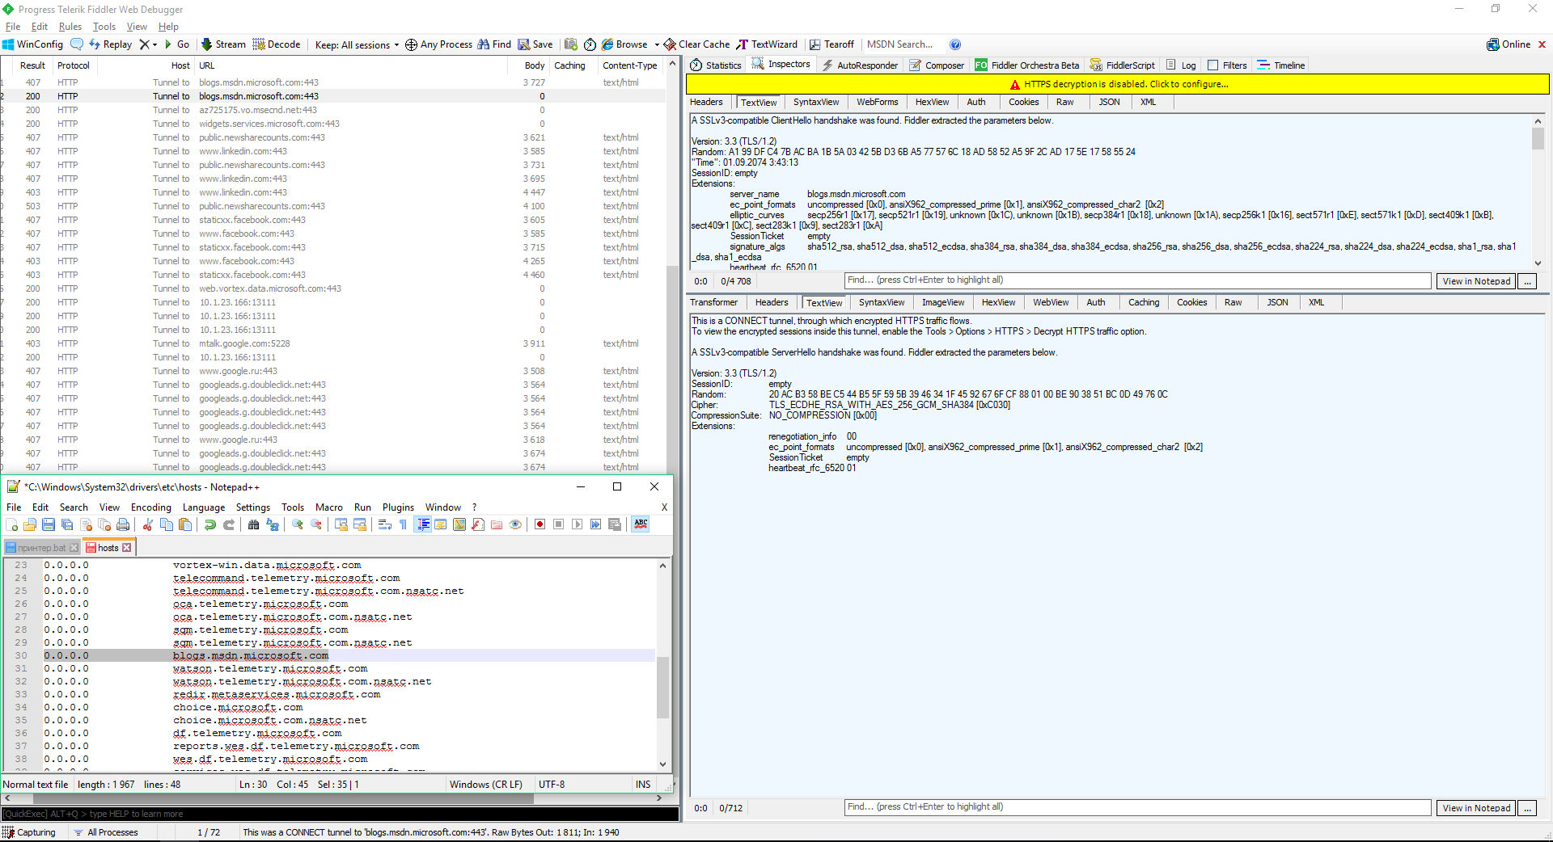
Task: Open Fiddler Rules menu
Action: click(70, 27)
